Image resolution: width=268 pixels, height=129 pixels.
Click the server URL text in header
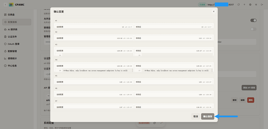point(221,5)
